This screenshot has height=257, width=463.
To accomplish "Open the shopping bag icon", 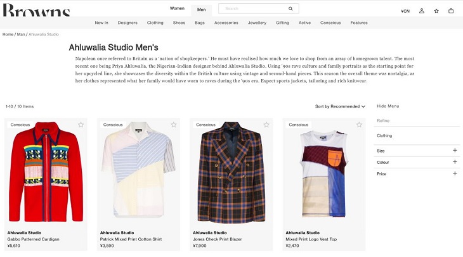I will click(451, 11).
